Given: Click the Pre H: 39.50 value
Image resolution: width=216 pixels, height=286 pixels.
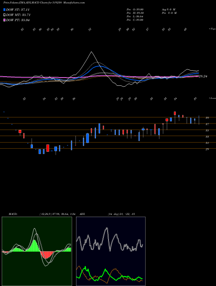Looking at the screenshot, I should (x=135, y=13).
